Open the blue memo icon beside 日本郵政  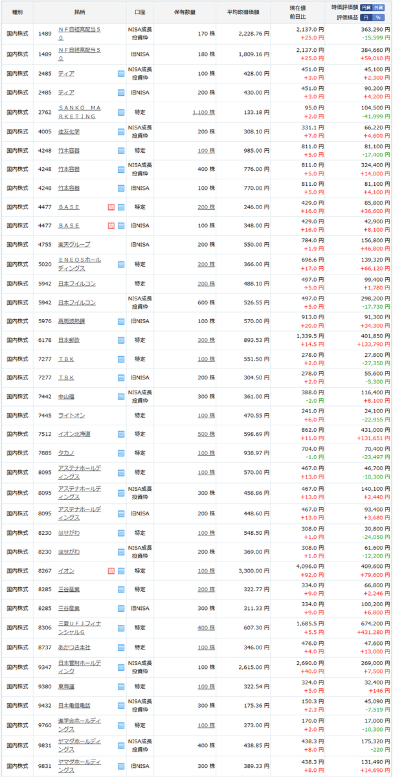coord(121,340)
